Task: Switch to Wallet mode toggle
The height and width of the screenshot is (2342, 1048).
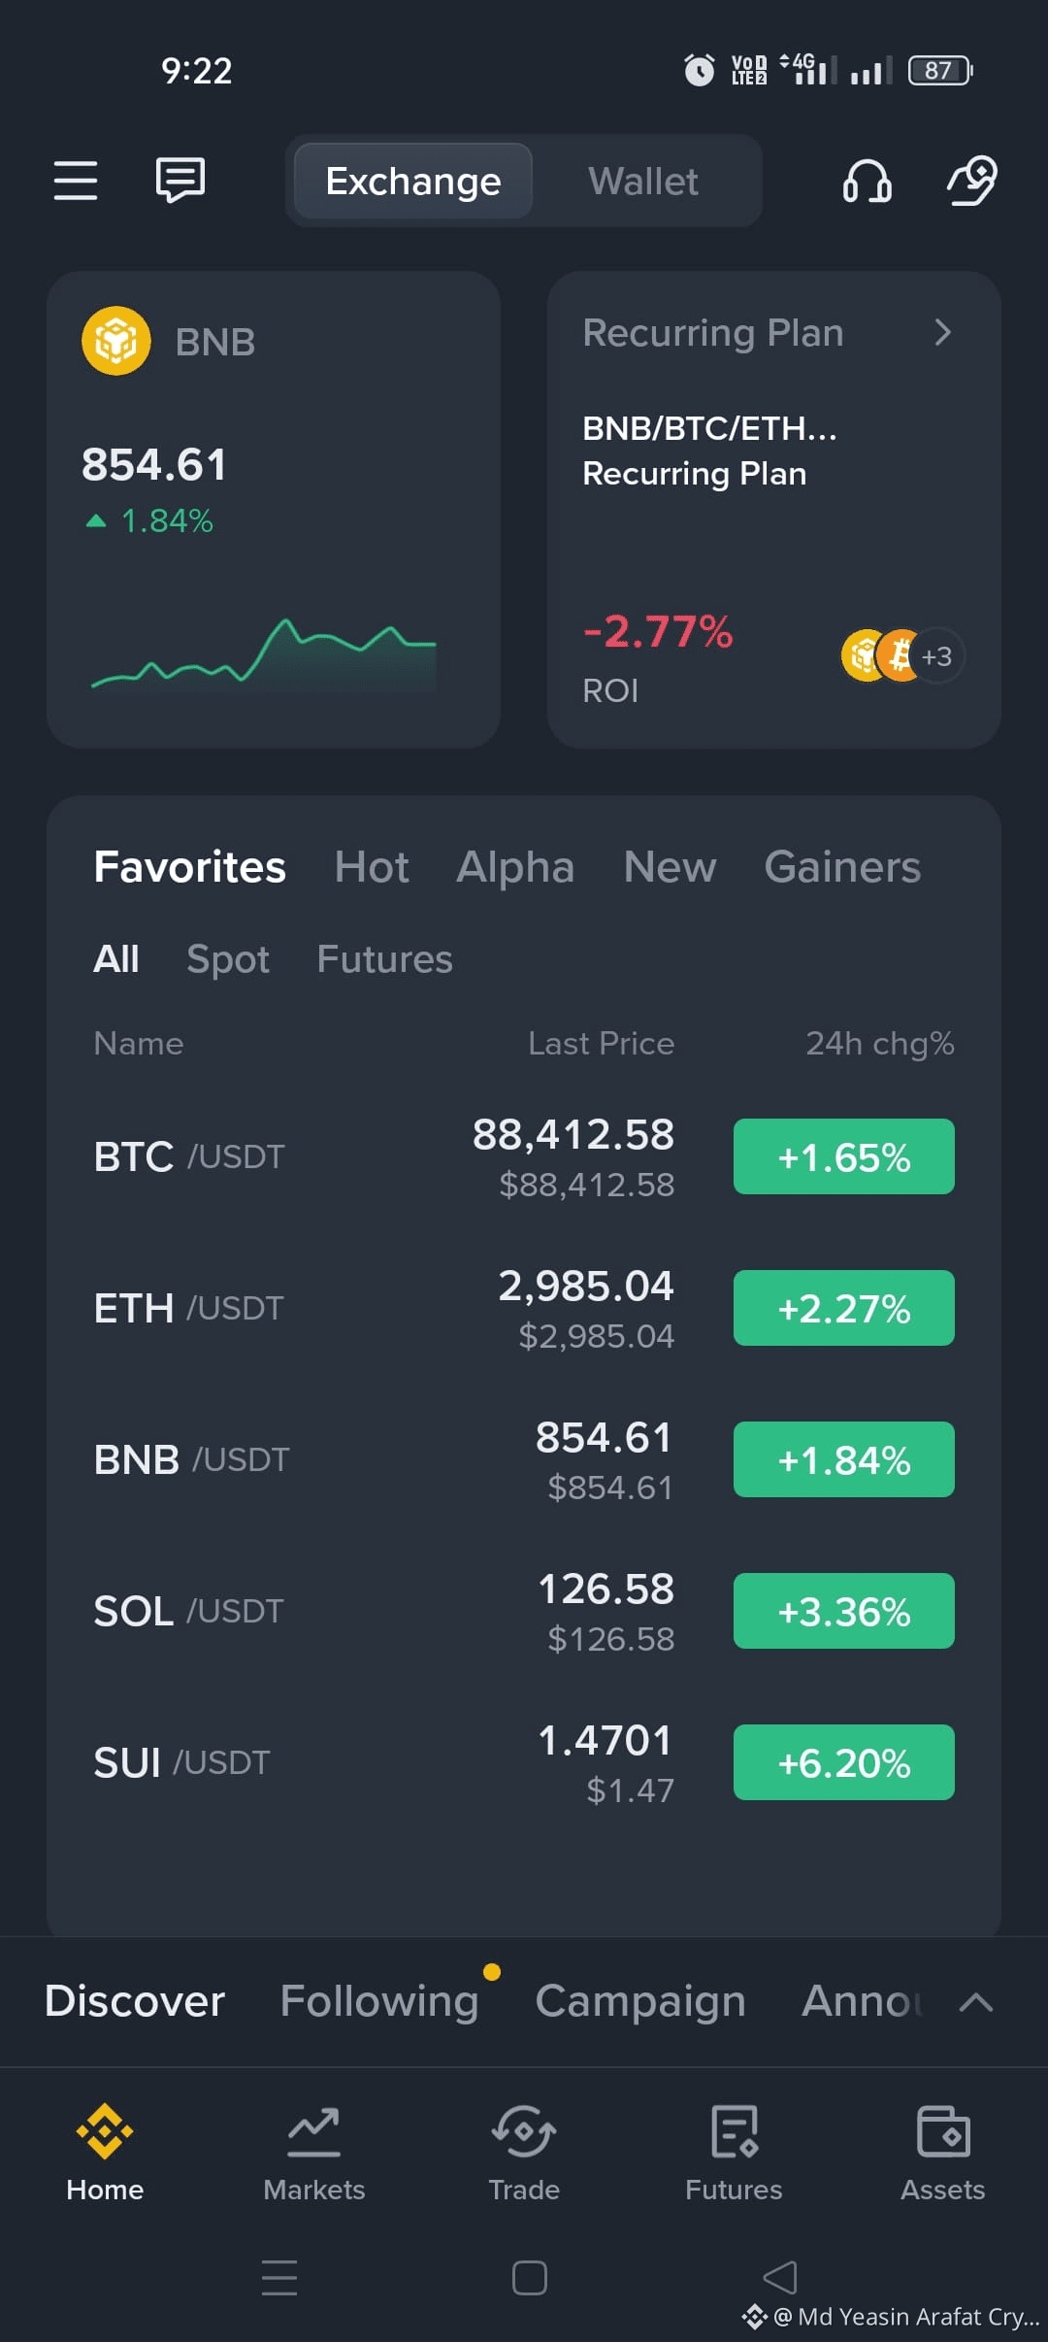Action: click(643, 182)
